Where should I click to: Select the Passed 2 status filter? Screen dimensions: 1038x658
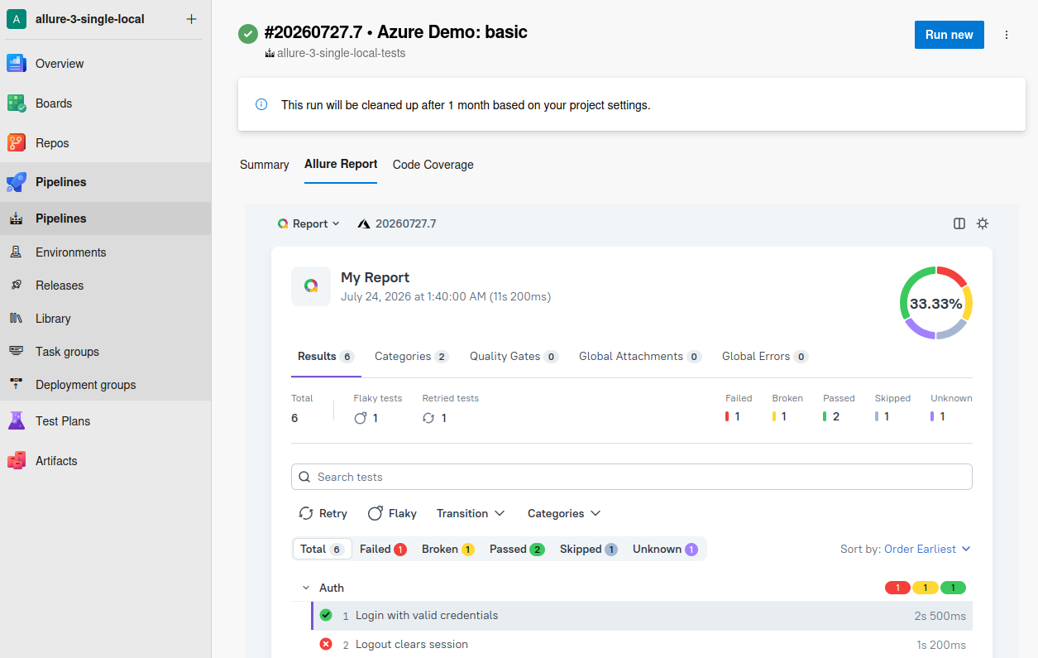tap(517, 549)
